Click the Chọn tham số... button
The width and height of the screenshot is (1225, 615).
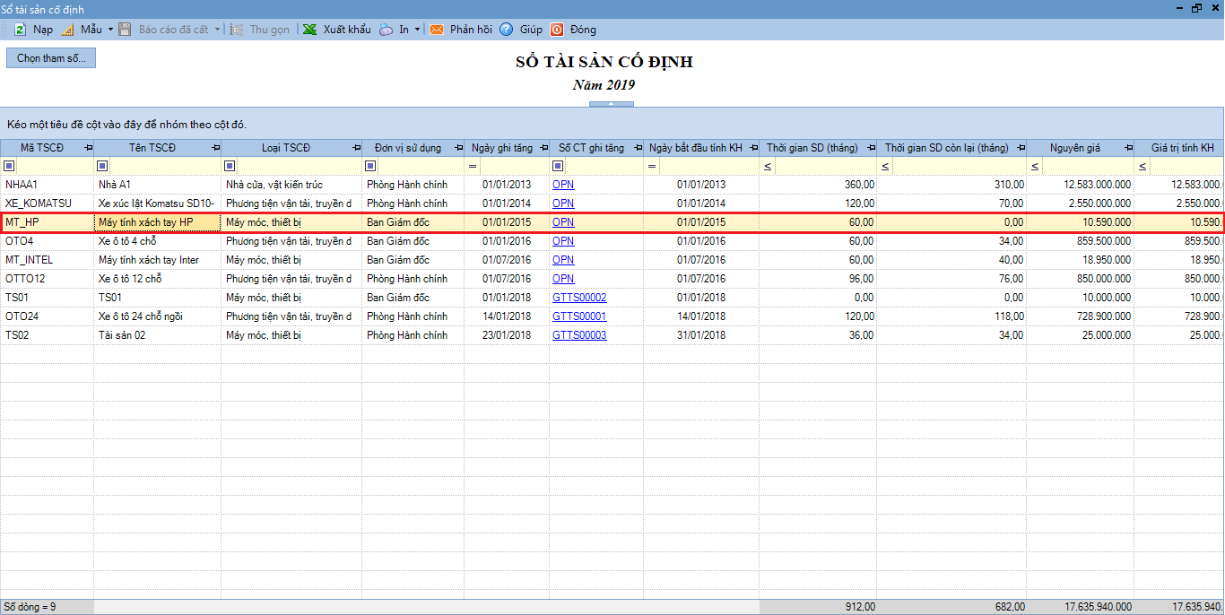coord(51,58)
